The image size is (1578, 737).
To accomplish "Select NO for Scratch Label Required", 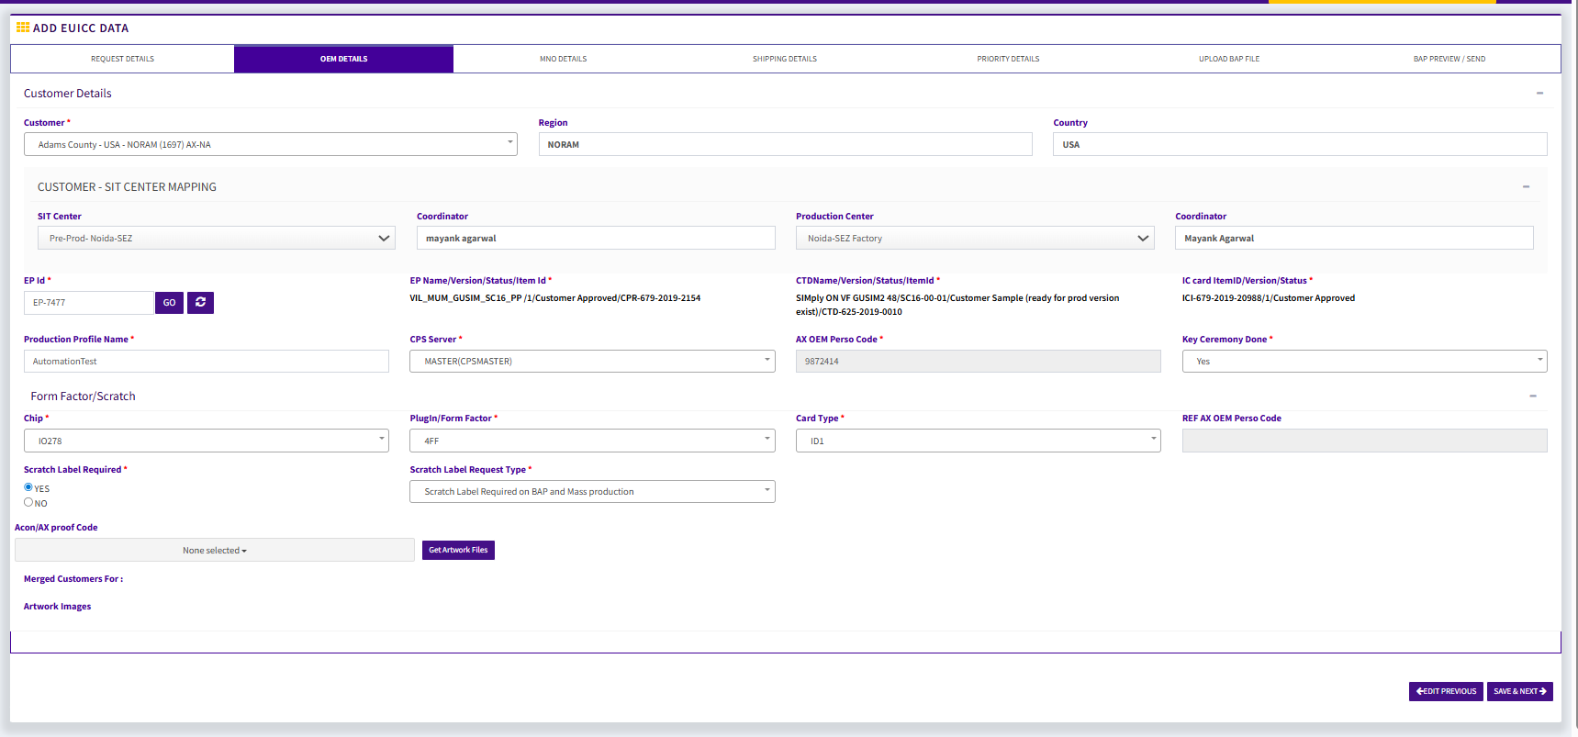I will point(28,502).
